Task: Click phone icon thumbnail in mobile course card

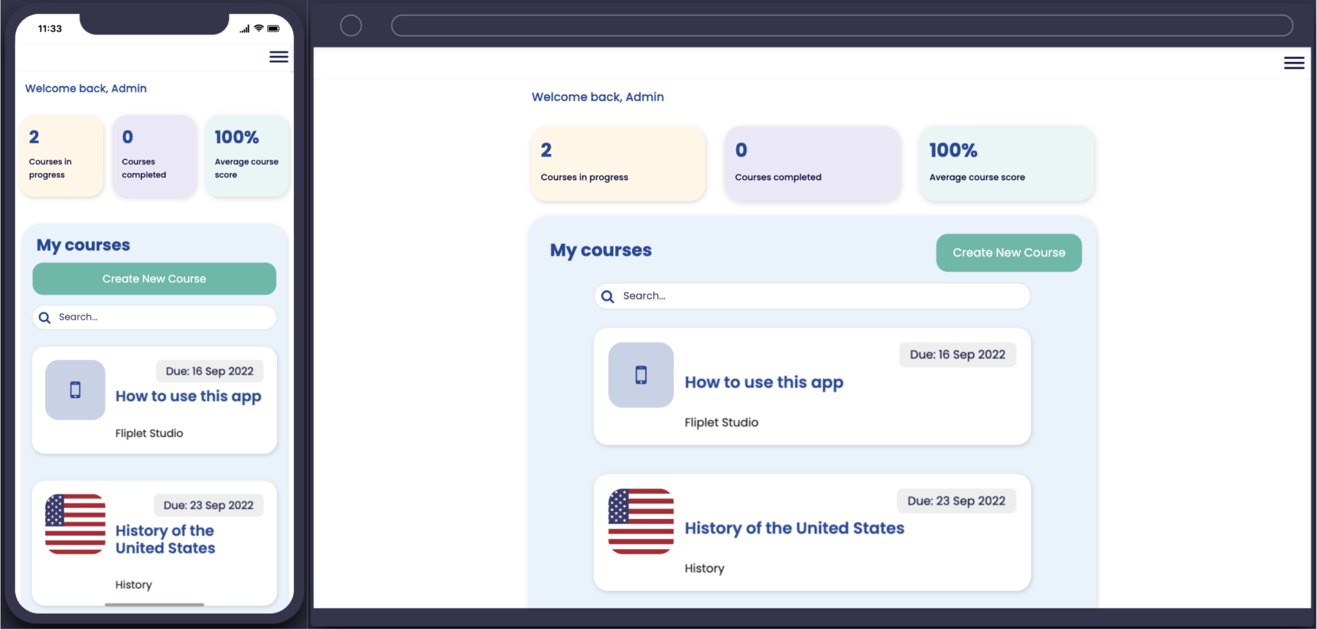Action: point(75,390)
